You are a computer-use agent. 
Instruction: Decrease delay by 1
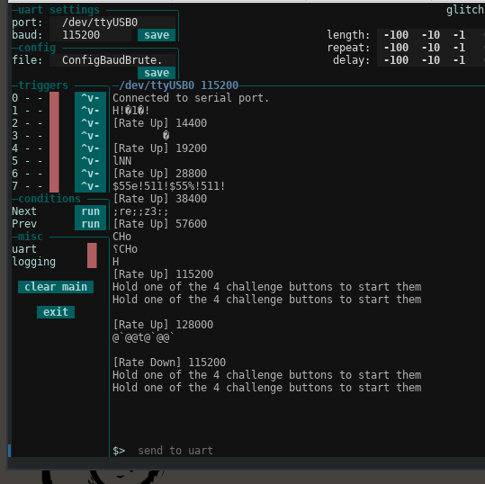[x=459, y=60]
